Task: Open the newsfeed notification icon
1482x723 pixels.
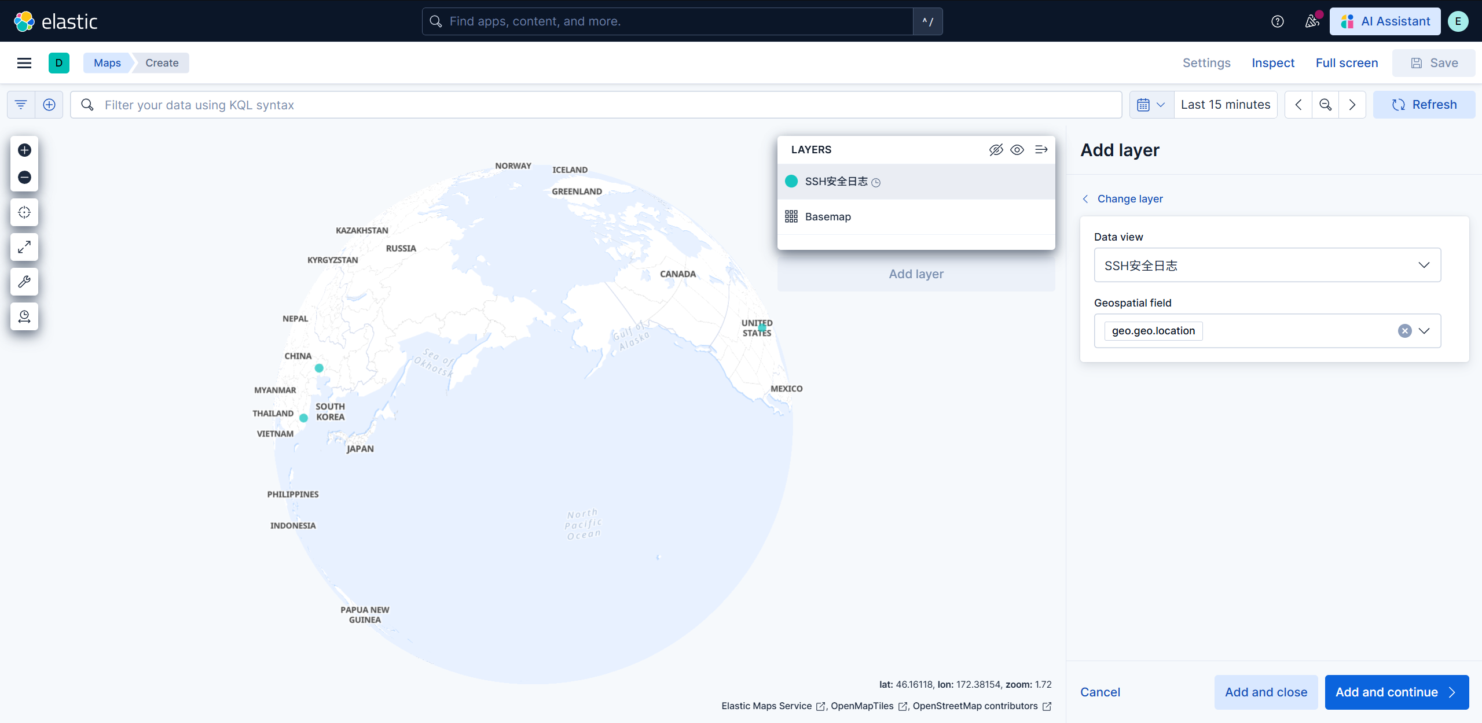Action: coord(1312,21)
